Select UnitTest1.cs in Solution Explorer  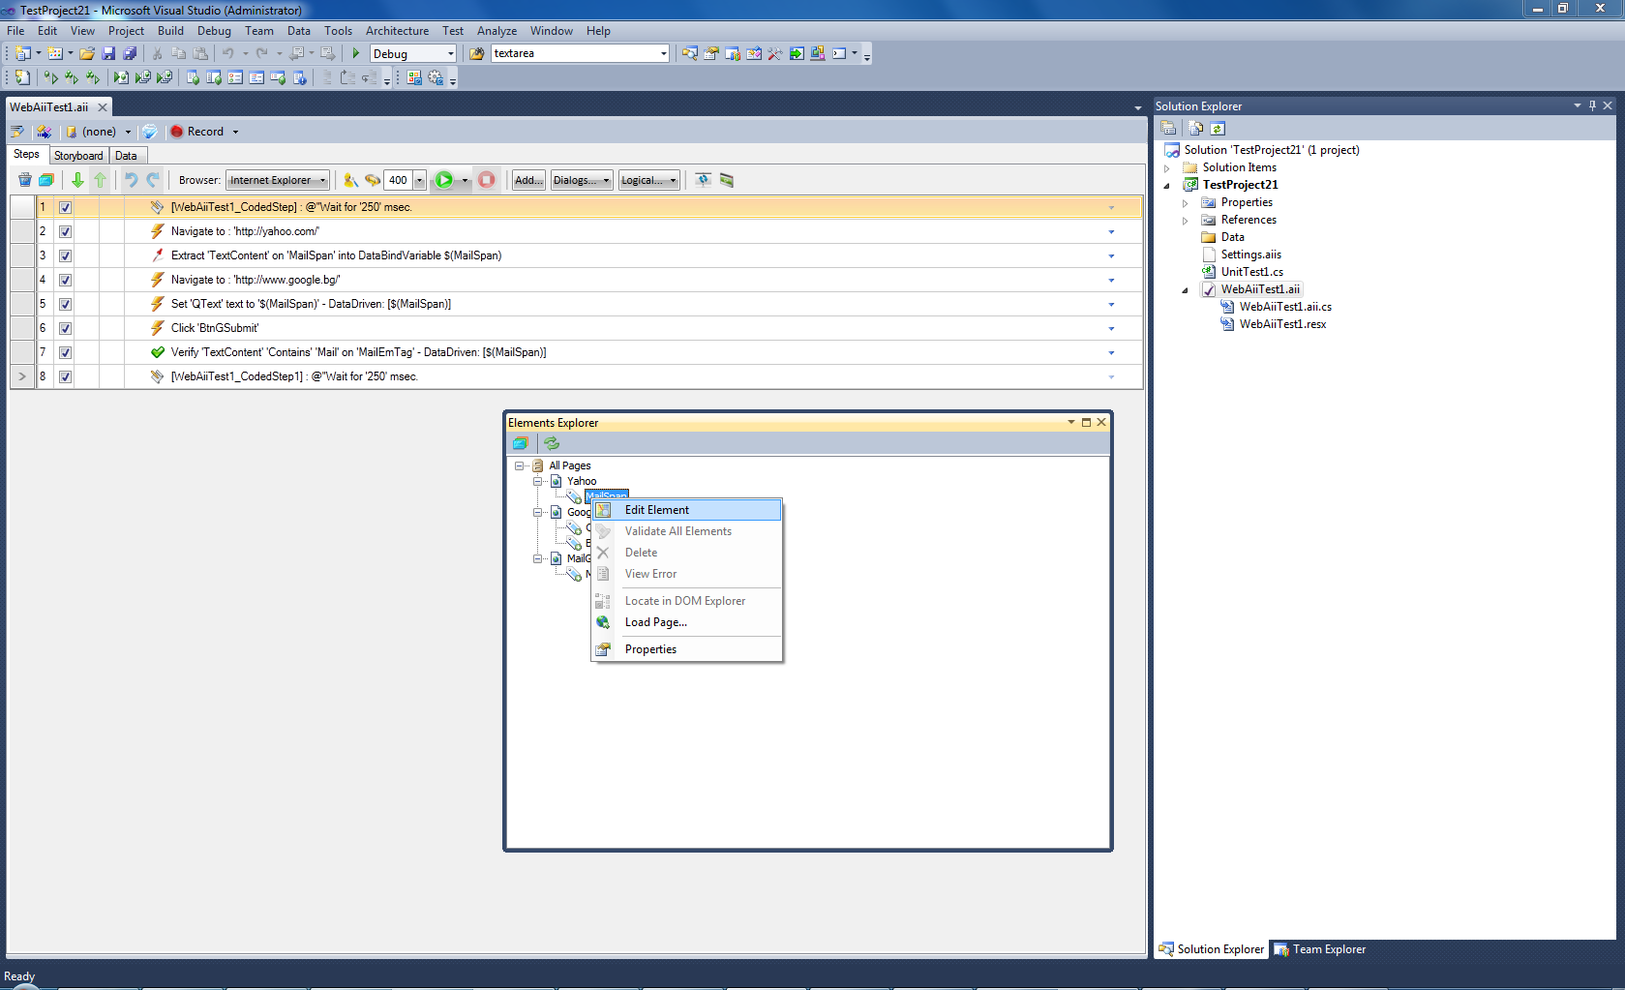pos(1251,272)
